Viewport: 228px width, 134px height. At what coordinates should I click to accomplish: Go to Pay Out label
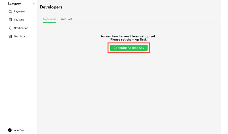coord(19,20)
